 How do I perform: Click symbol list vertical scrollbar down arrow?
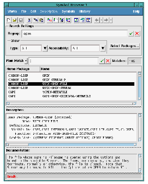[x=139, y=99]
